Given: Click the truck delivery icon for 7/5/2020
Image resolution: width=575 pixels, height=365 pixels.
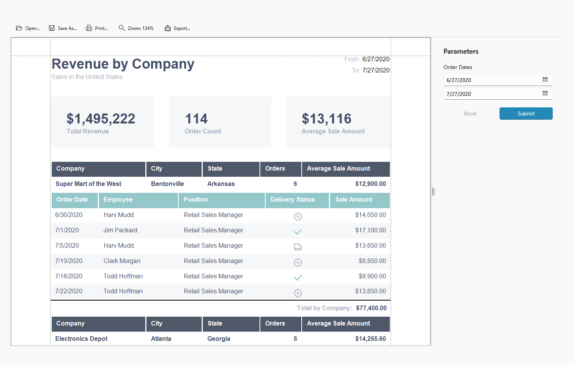Looking at the screenshot, I should click(298, 247).
